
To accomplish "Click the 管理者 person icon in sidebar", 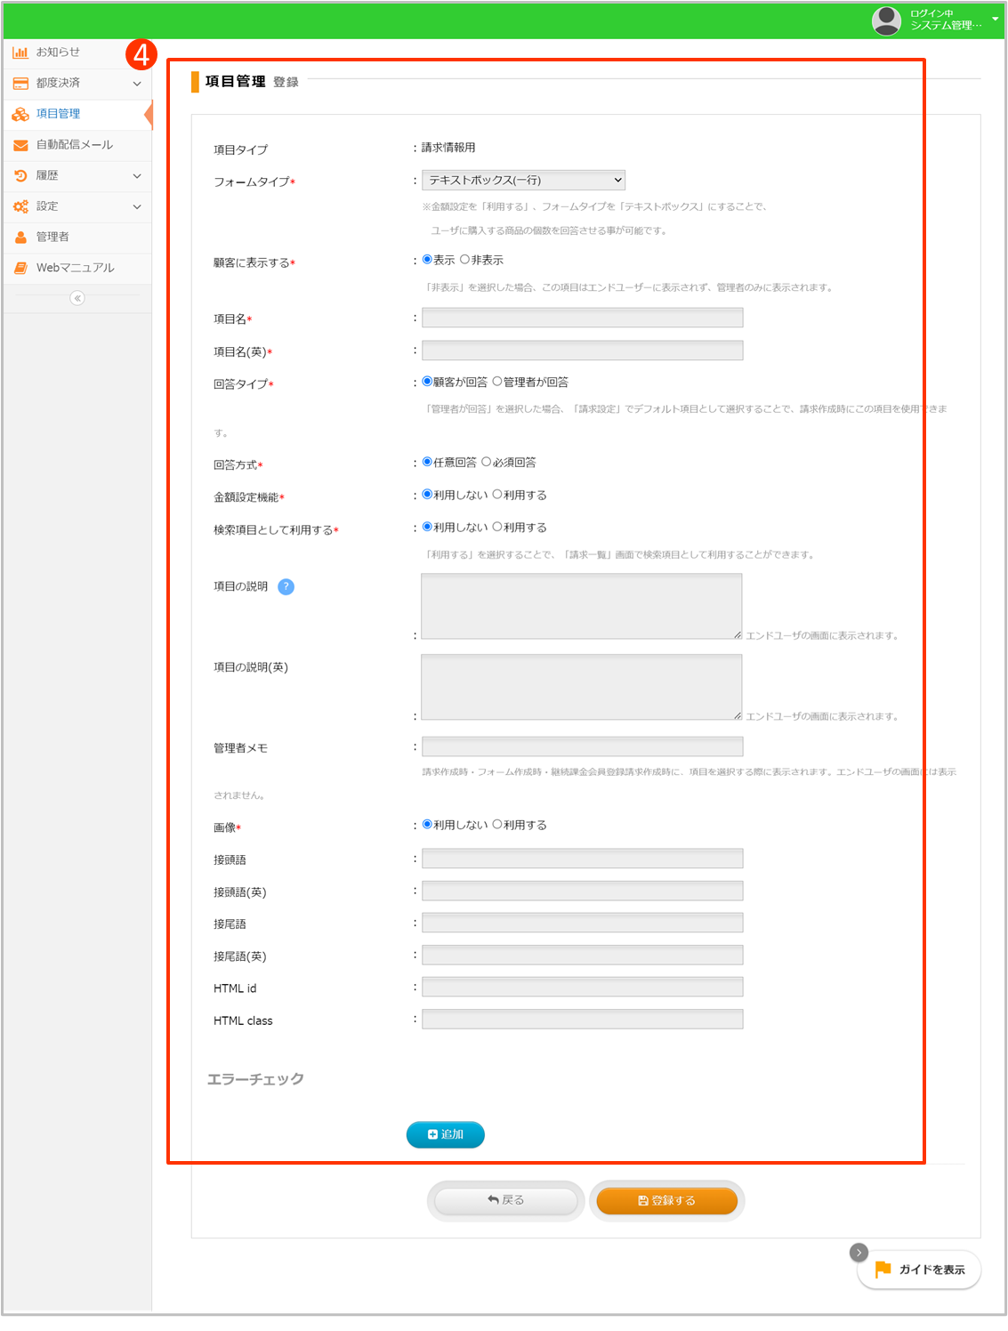I will pyautogui.click(x=20, y=238).
